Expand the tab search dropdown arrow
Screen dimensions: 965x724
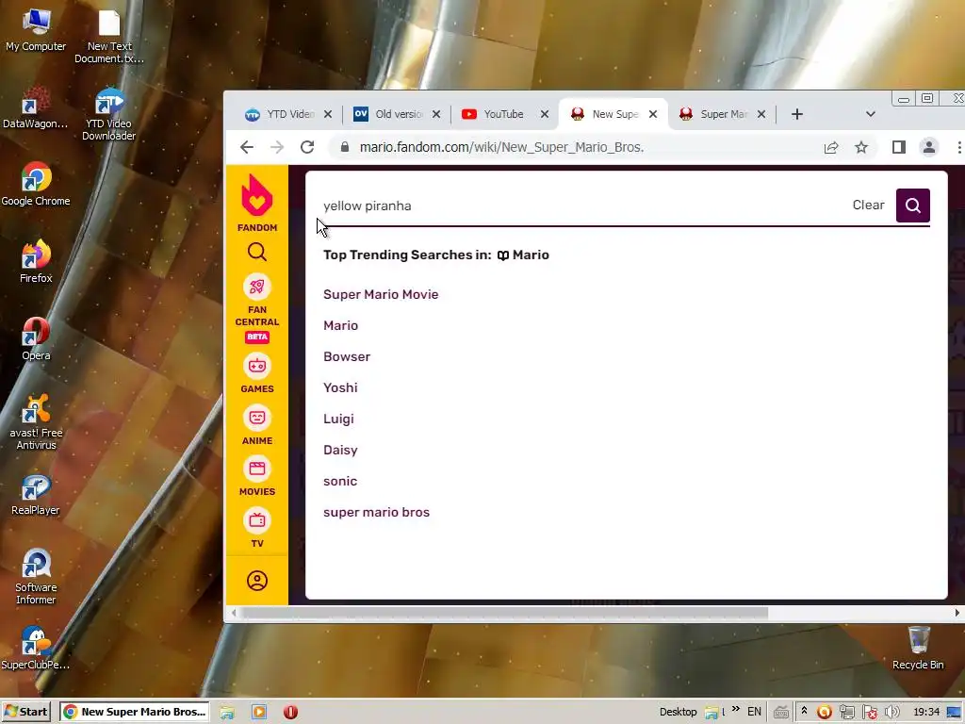pos(870,114)
